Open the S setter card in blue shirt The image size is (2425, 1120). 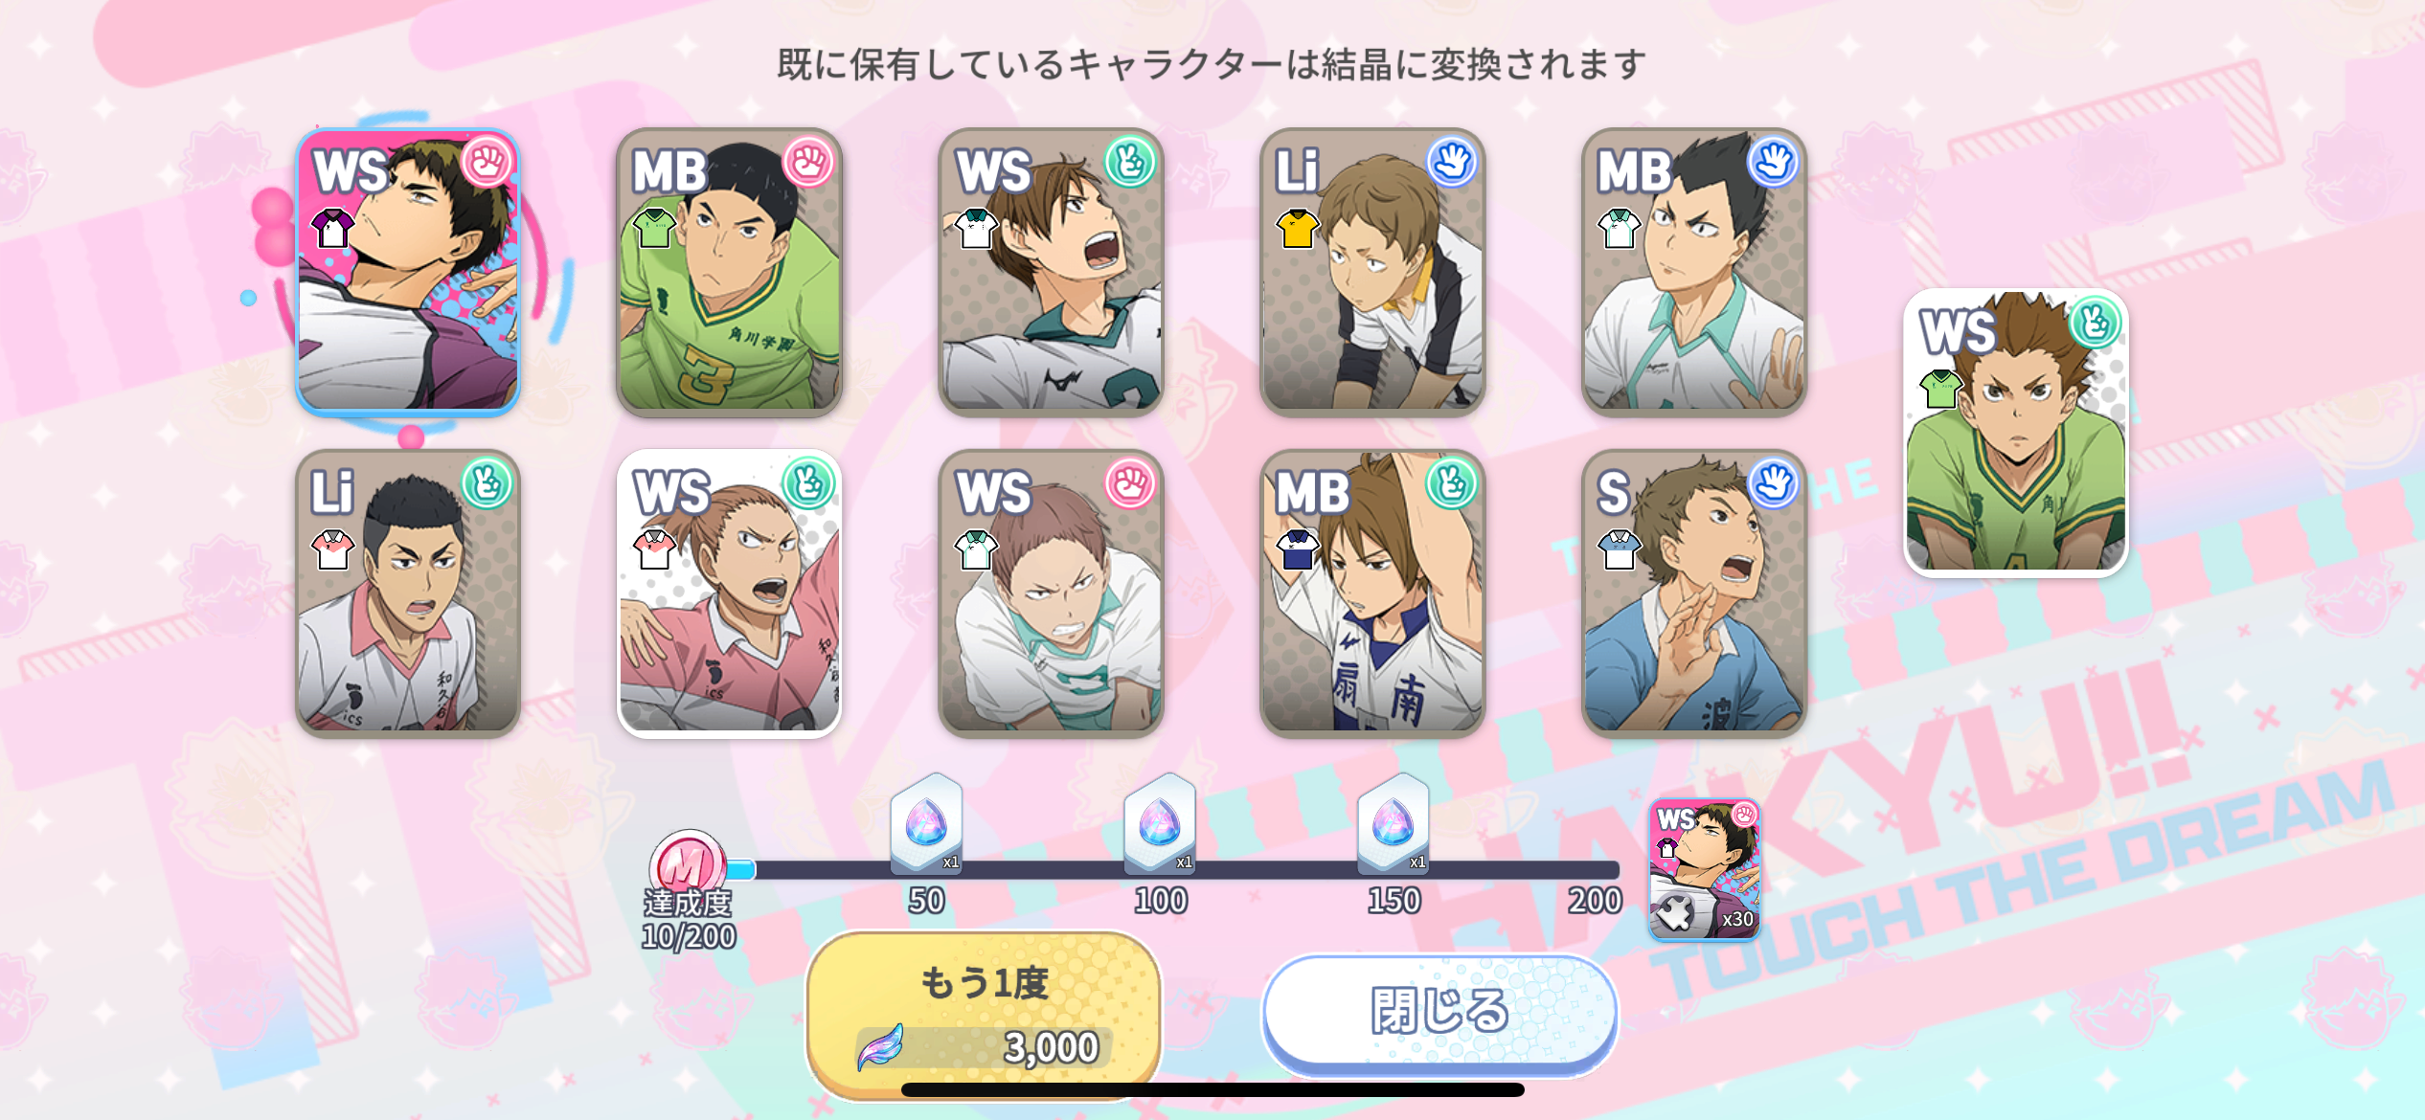(x=1694, y=594)
